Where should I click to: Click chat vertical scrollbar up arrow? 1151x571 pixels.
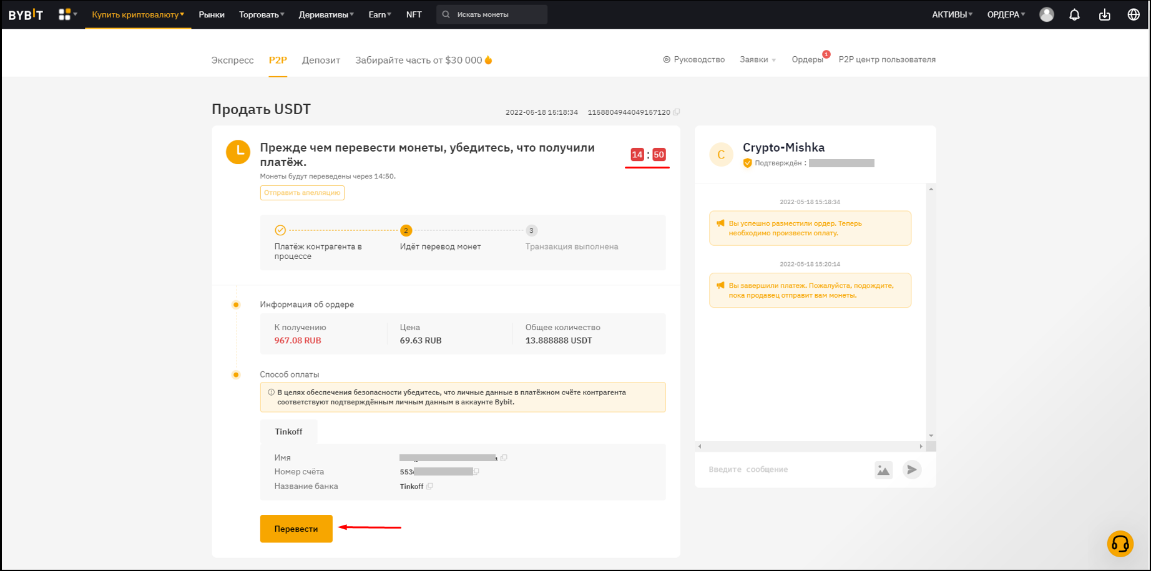pyautogui.click(x=931, y=189)
